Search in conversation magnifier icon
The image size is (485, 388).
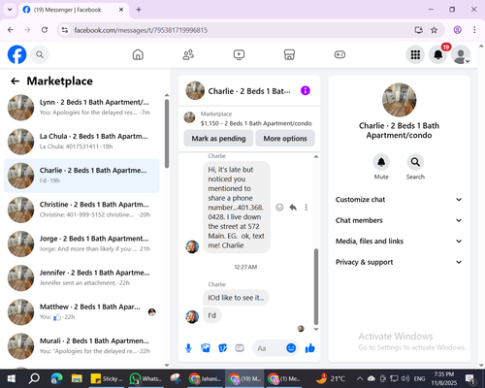(415, 162)
